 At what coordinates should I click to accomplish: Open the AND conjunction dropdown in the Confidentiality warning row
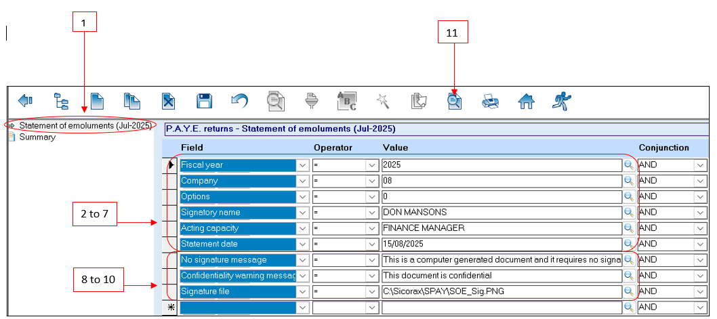coord(701,276)
